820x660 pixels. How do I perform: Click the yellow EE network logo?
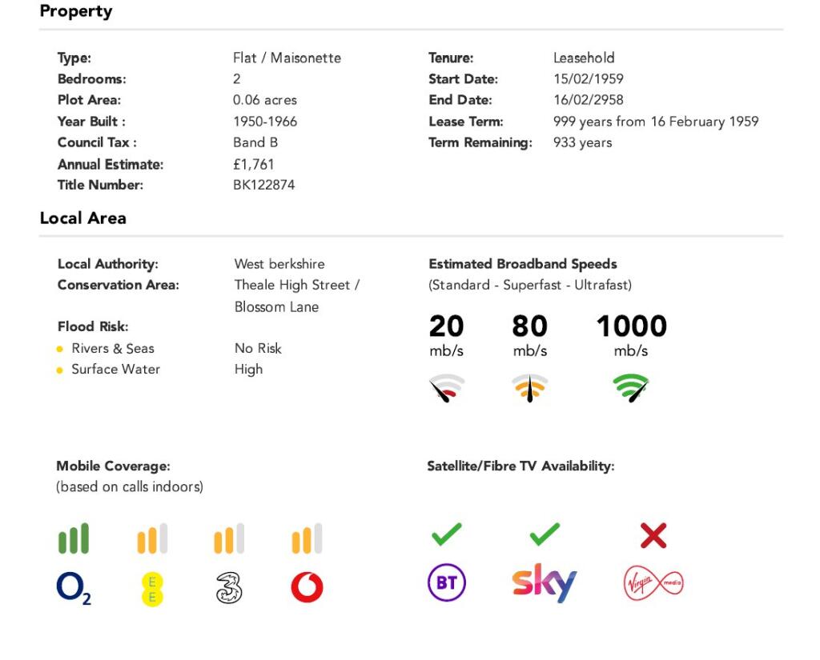(152, 590)
